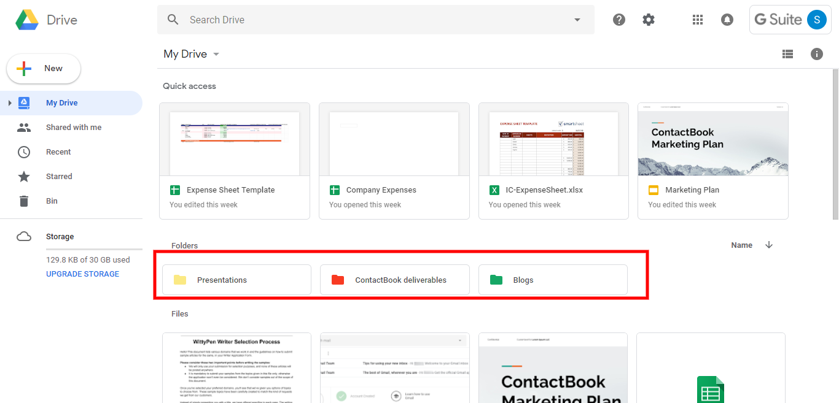Click the Drive title text
This screenshot has width=839, height=403.
(62, 20)
